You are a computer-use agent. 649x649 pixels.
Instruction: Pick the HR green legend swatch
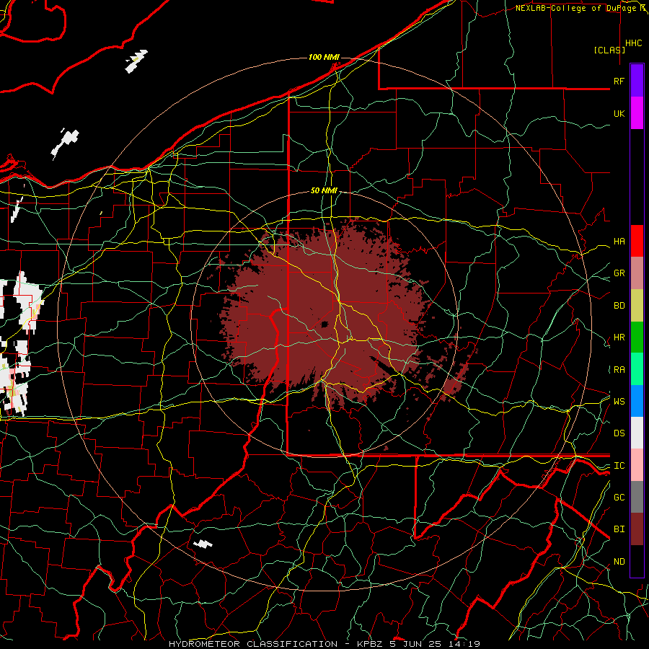(637, 337)
